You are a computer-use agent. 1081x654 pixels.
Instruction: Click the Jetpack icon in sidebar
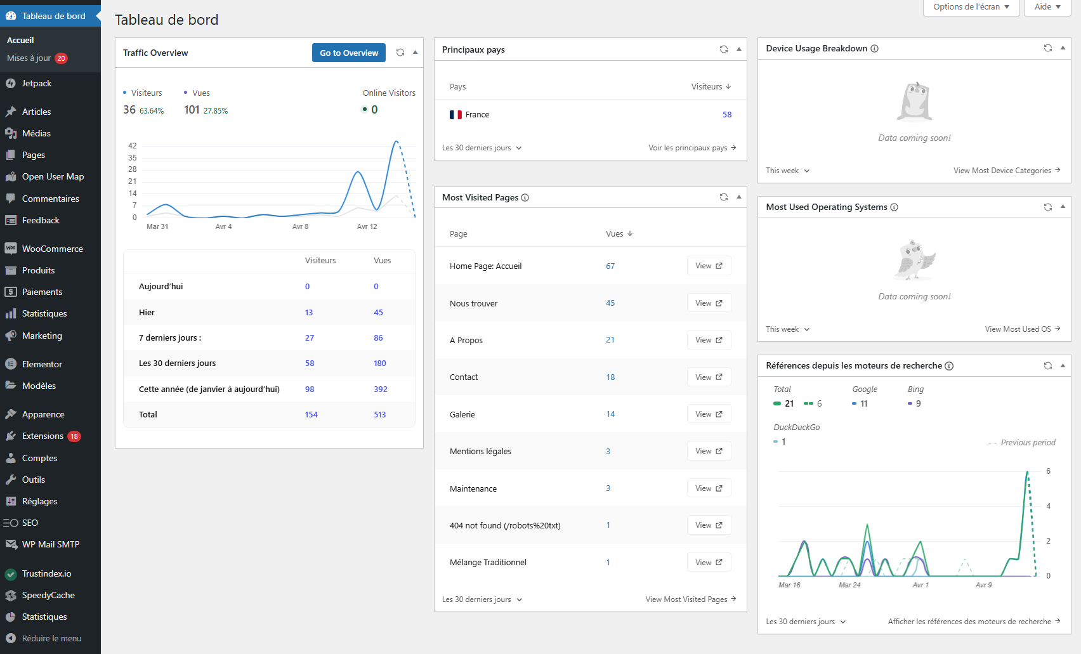[x=11, y=84]
